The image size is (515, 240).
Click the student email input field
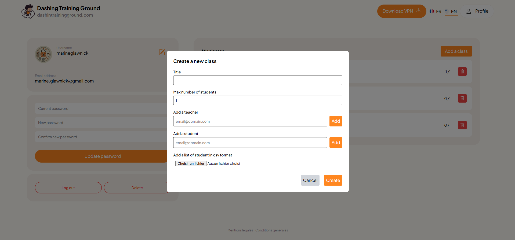pyautogui.click(x=250, y=143)
